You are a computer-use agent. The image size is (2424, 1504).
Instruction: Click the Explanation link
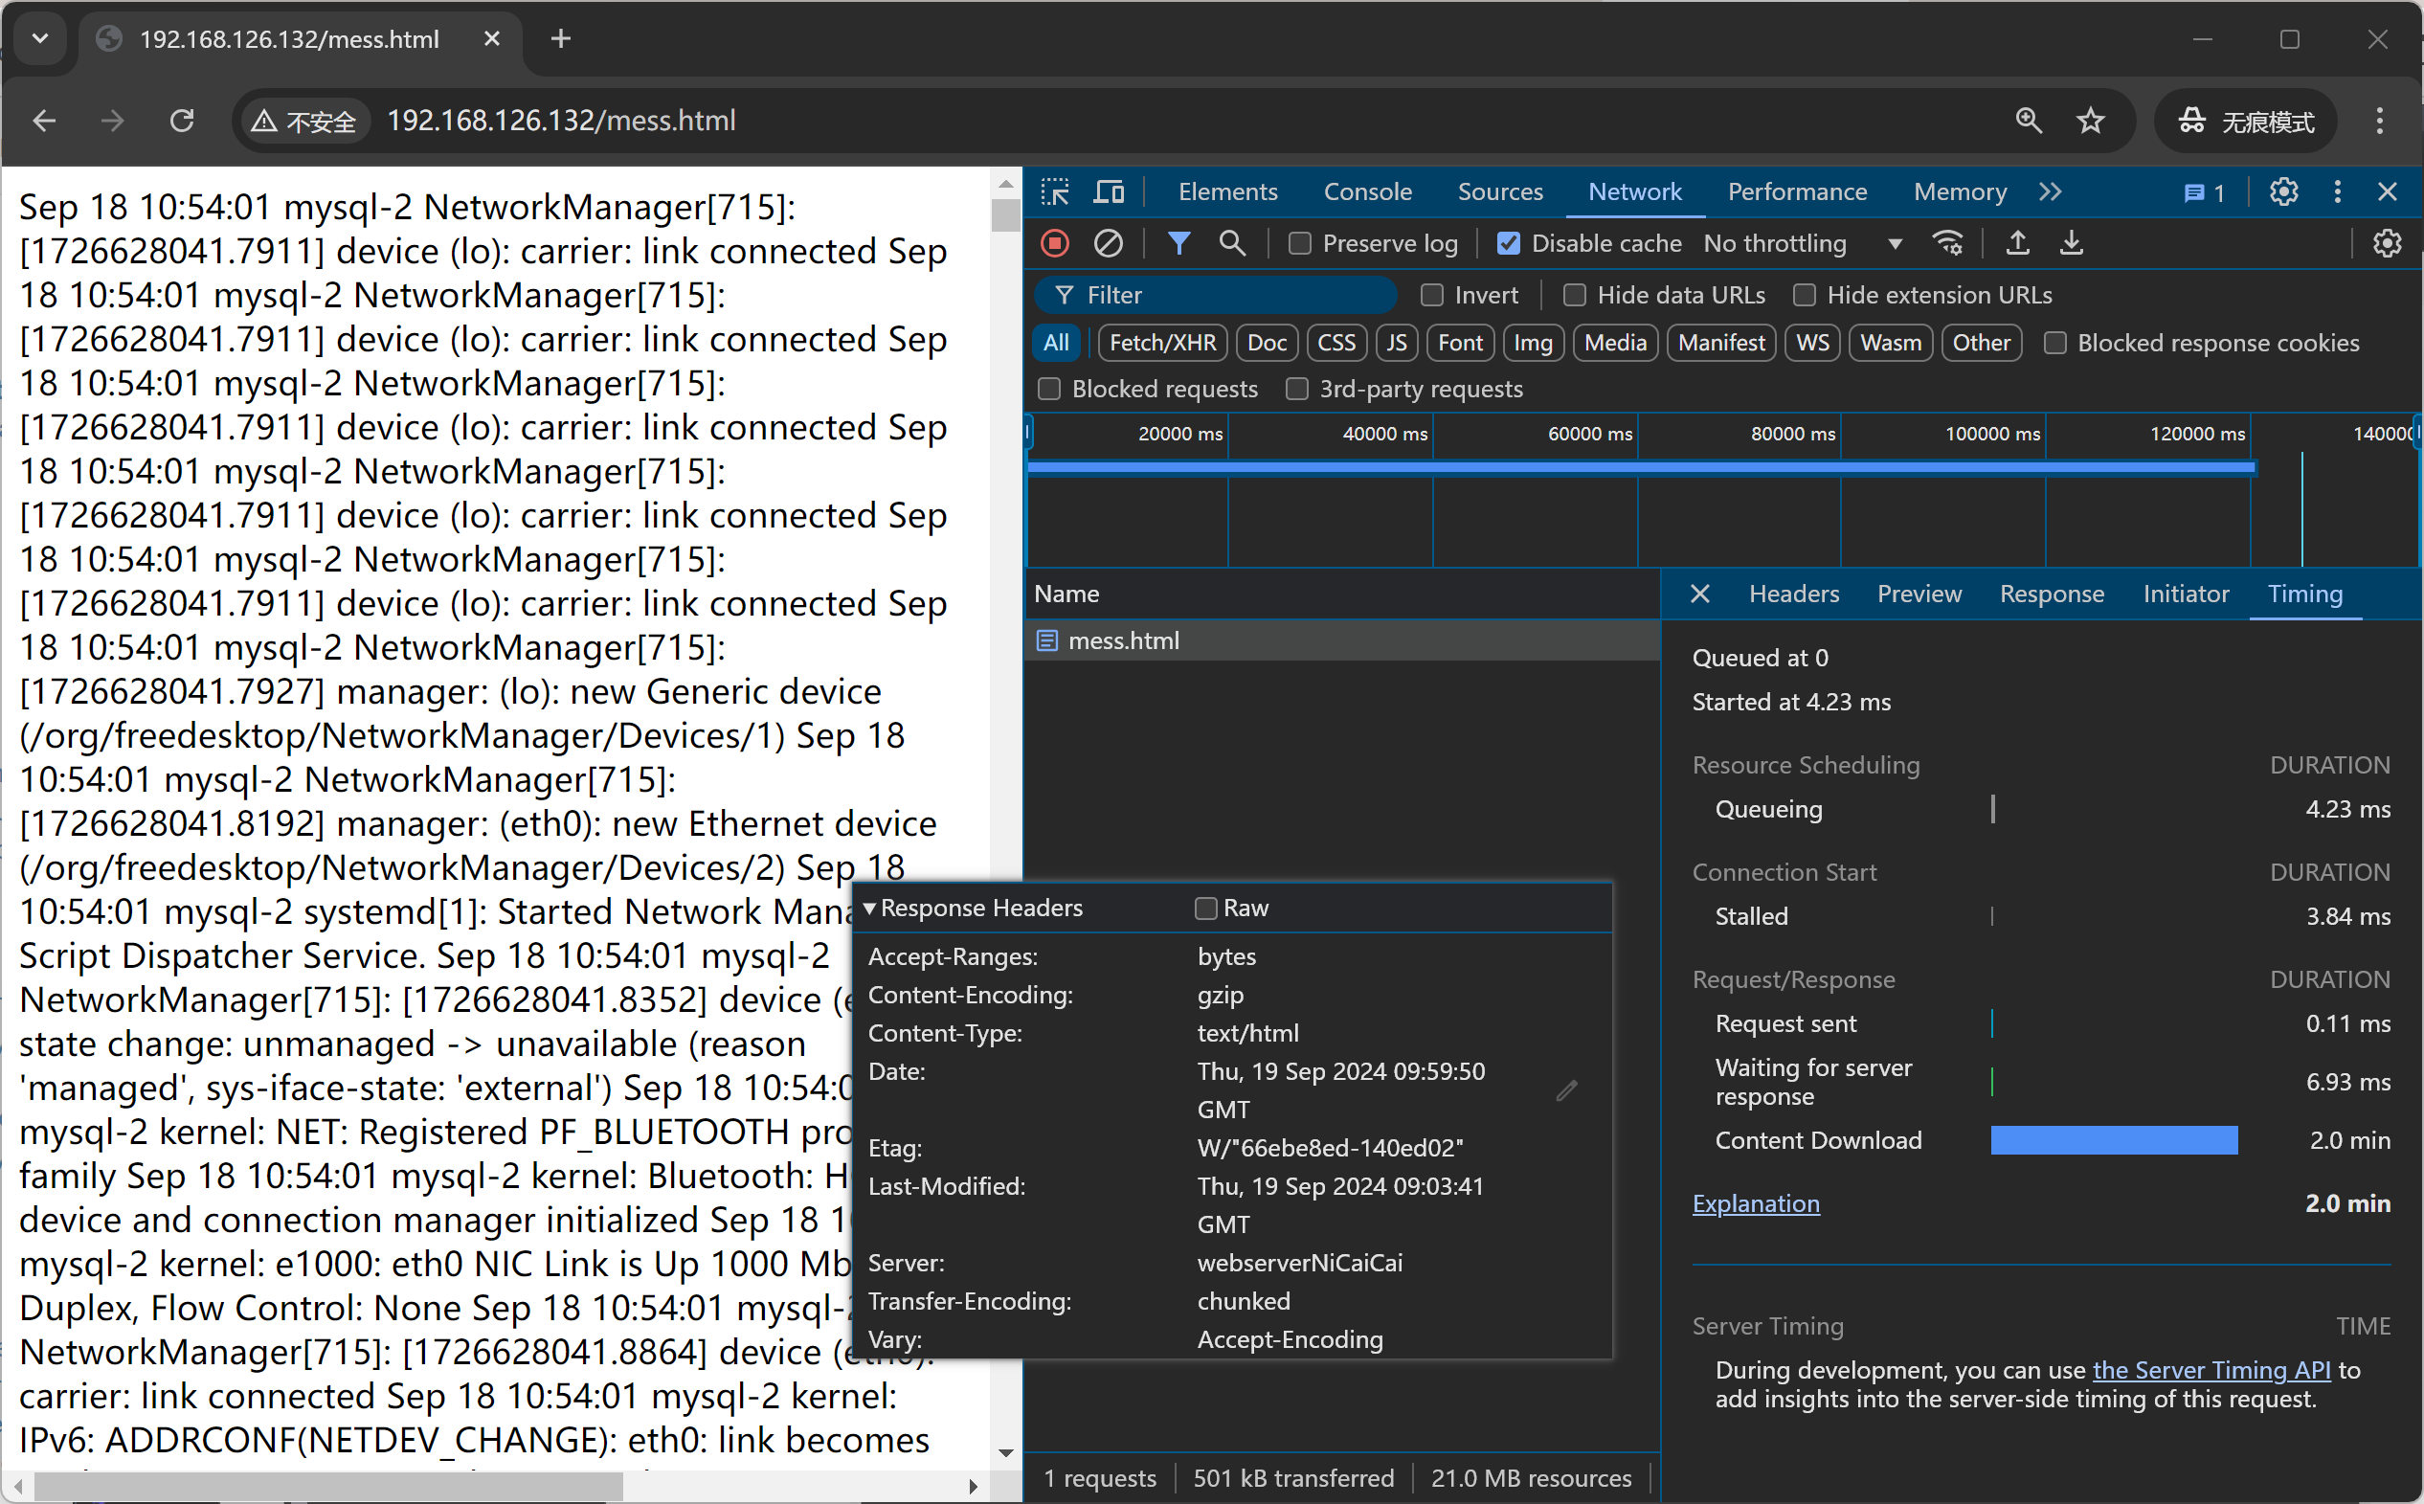pos(1756,1203)
